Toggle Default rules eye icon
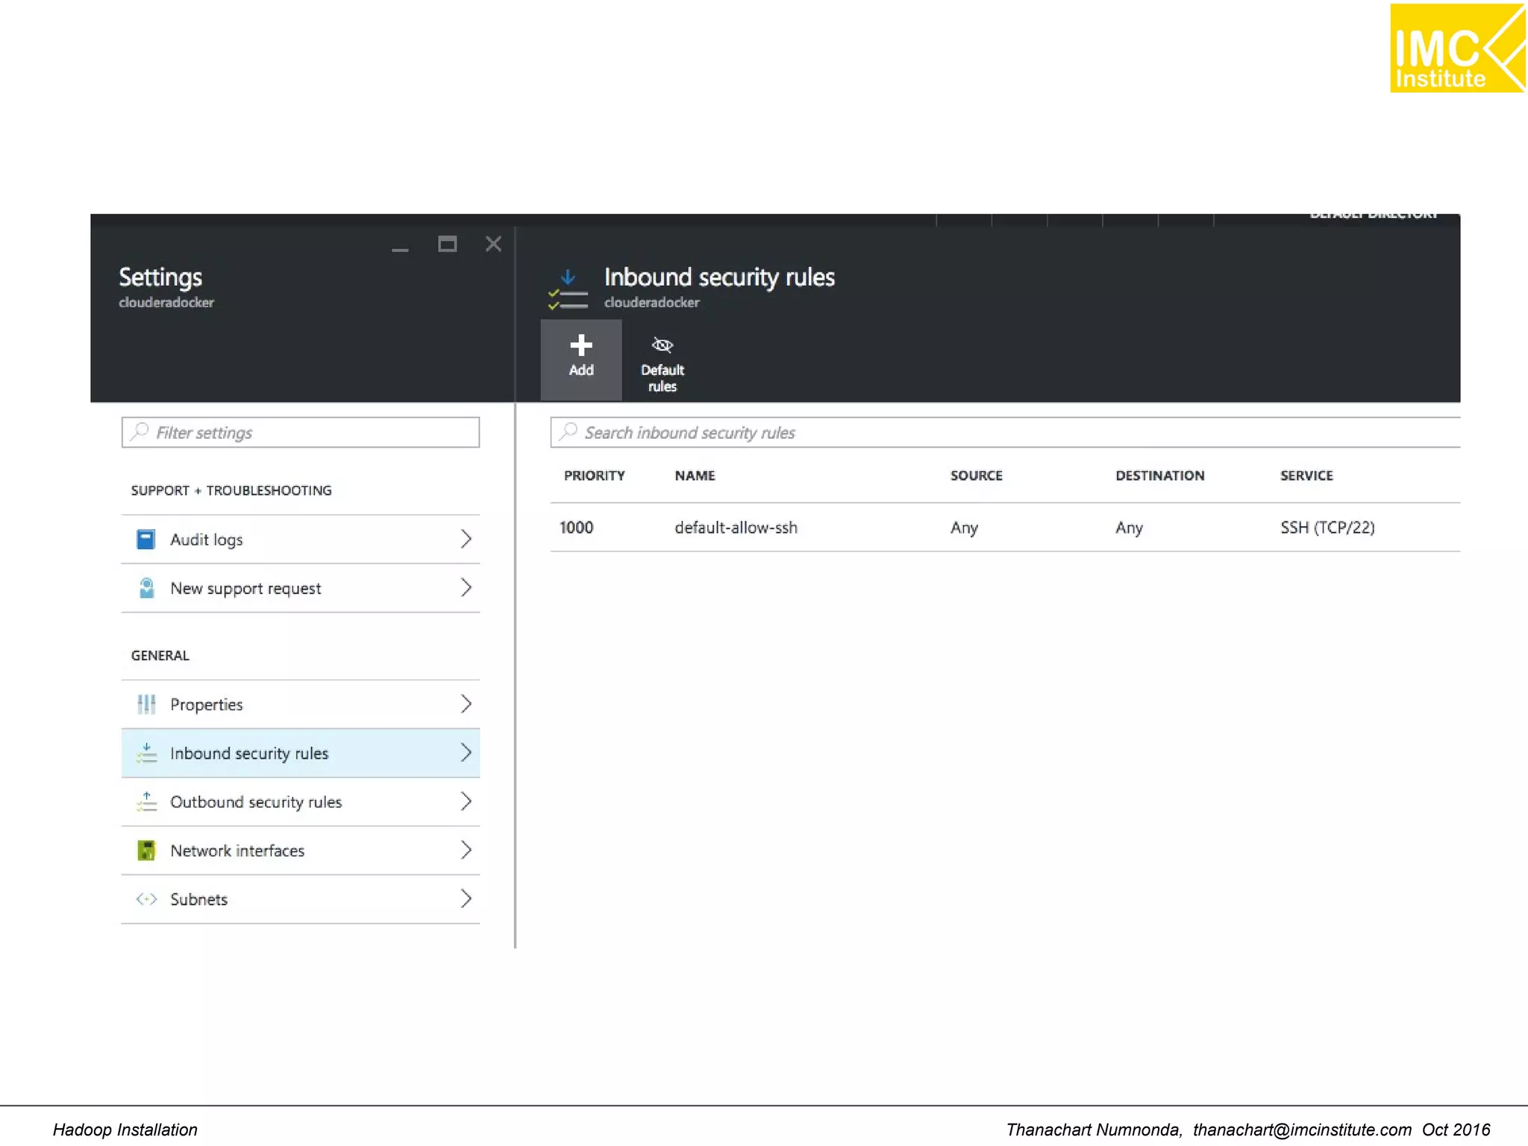 click(662, 345)
